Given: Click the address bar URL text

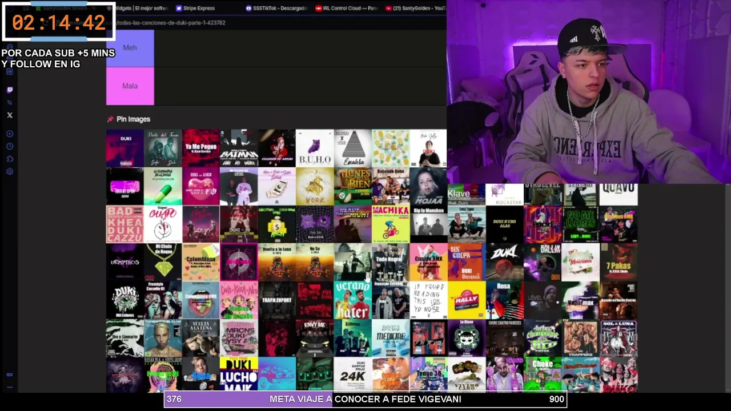Looking at the screenshot, I should click(171, 23).
